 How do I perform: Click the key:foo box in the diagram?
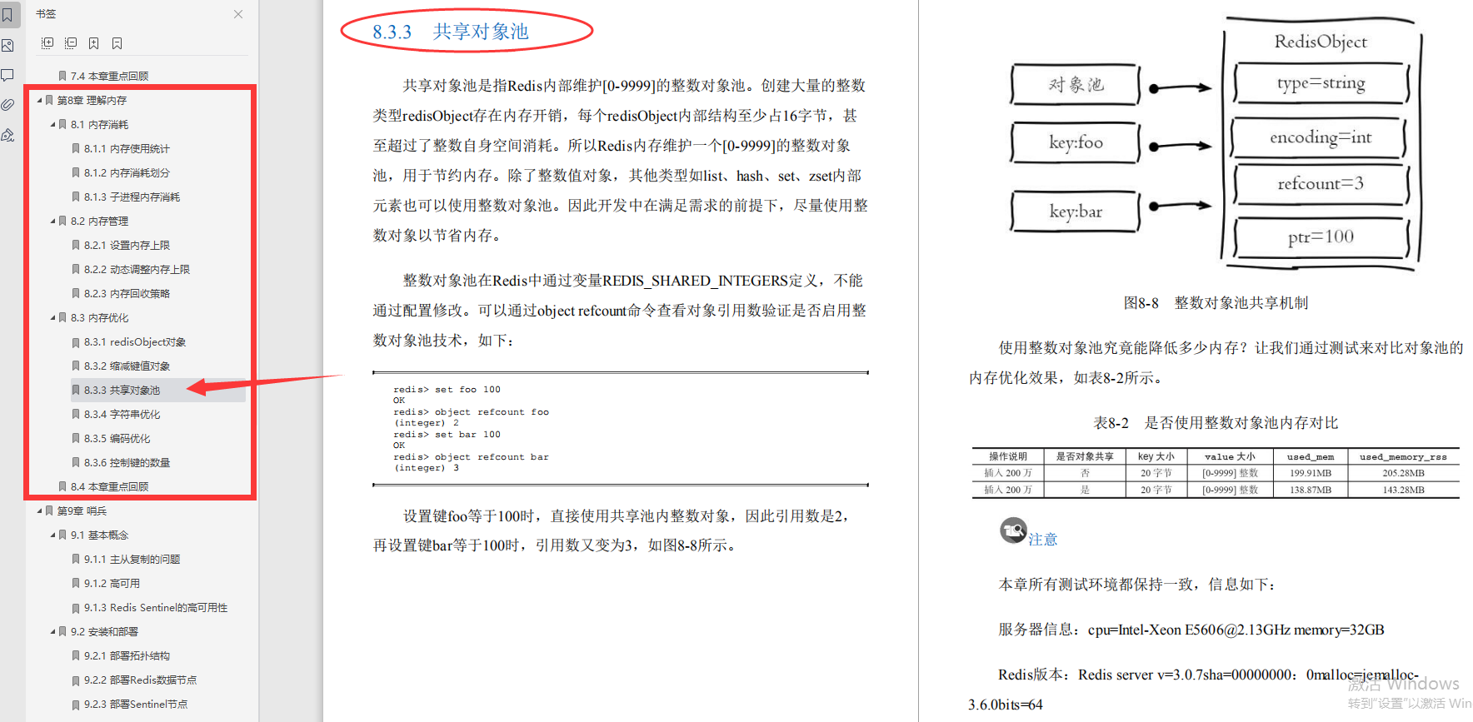click(1075, 142)
